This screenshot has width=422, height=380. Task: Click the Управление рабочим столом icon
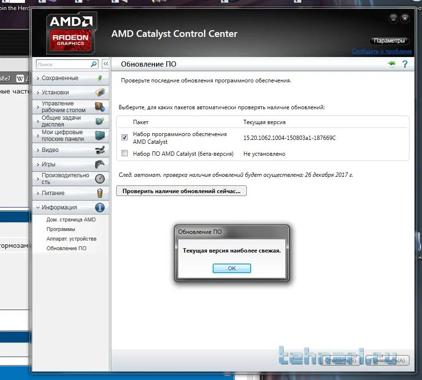pos(100,107)
